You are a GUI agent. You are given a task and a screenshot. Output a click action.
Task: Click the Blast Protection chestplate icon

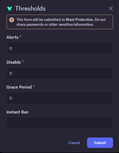point(10,8)
